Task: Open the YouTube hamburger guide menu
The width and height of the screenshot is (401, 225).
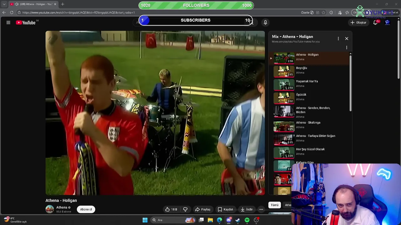Action: [x=8, y=22]
